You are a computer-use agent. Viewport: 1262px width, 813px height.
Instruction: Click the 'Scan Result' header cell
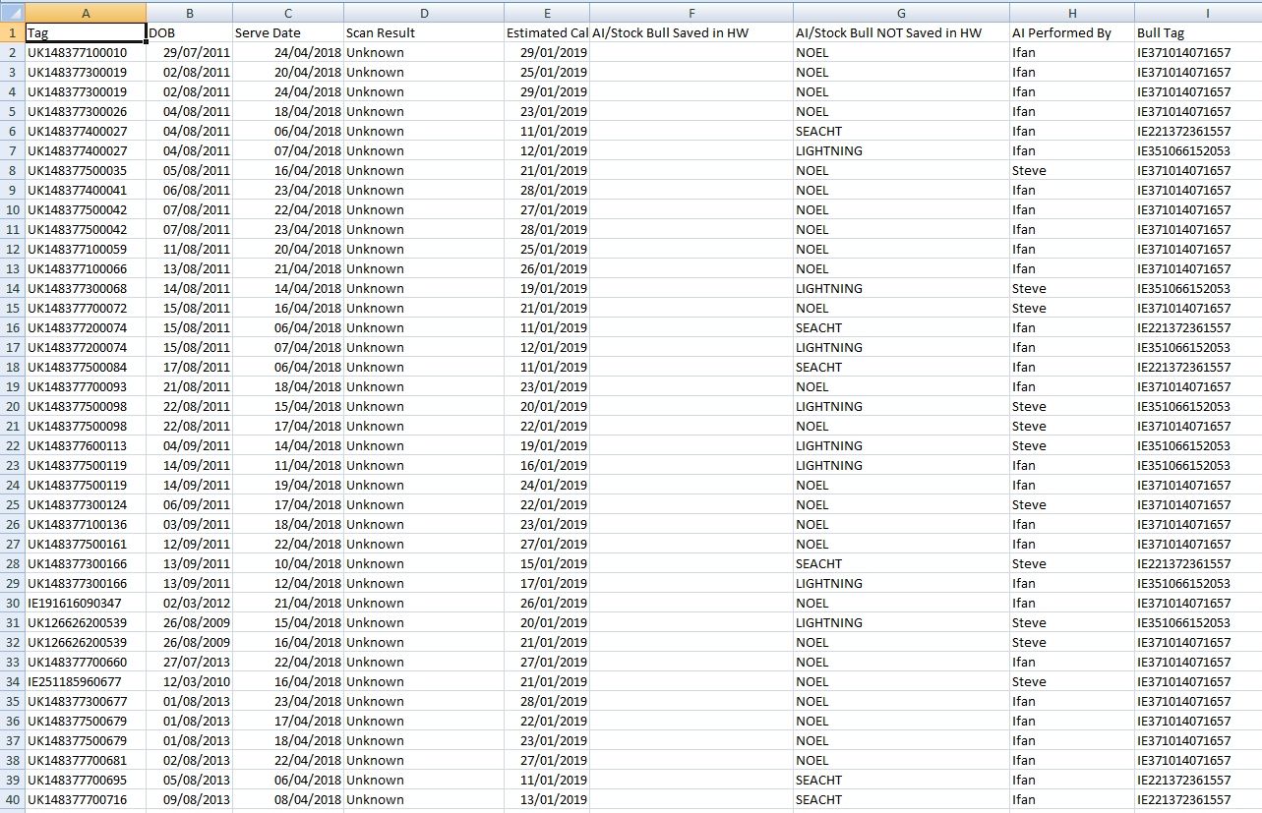(x=424, y=32)
